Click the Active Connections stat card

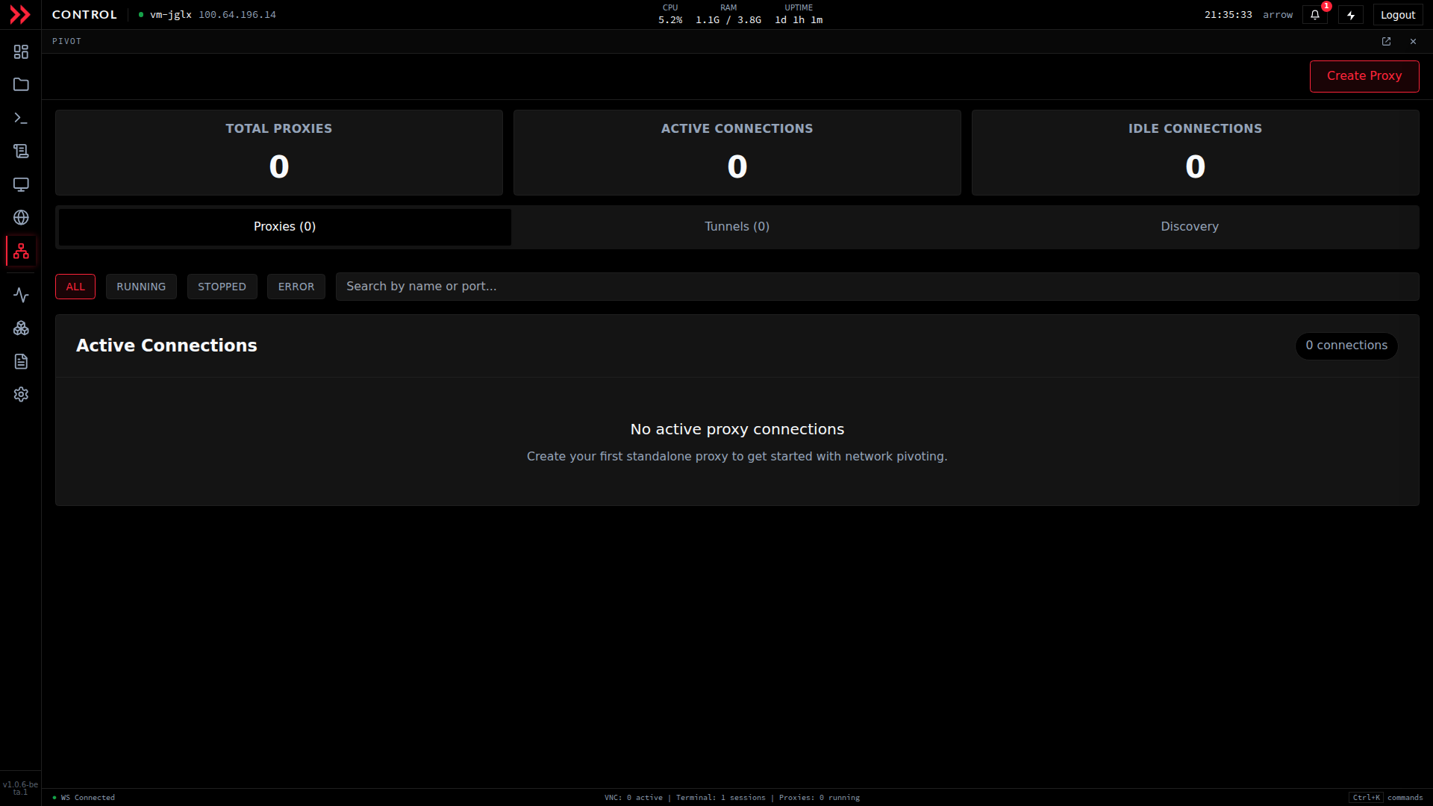click(x=737, y=153)
